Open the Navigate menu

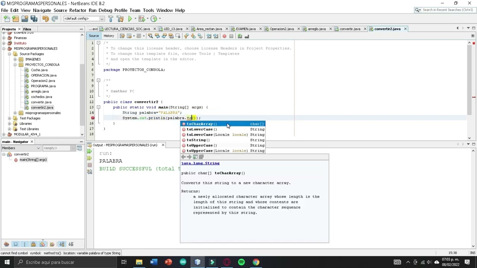(42, 10)
